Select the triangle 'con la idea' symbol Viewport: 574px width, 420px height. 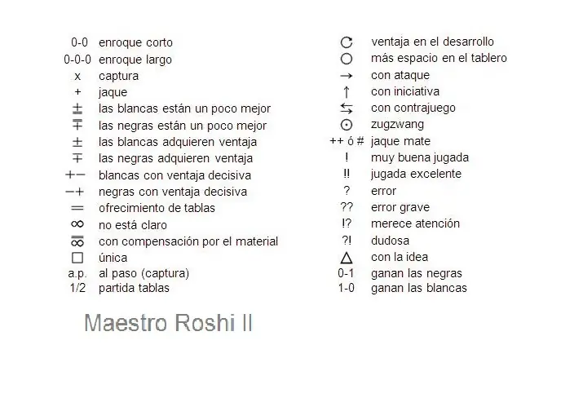tap(347, 258)
